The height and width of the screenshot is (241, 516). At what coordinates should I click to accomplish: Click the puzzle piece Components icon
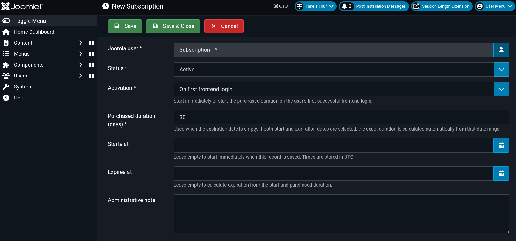(x=6, y=65)
